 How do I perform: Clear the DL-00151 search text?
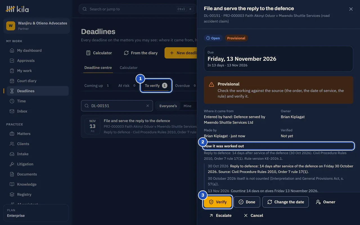pyautogui.click(x=148, y=106)
